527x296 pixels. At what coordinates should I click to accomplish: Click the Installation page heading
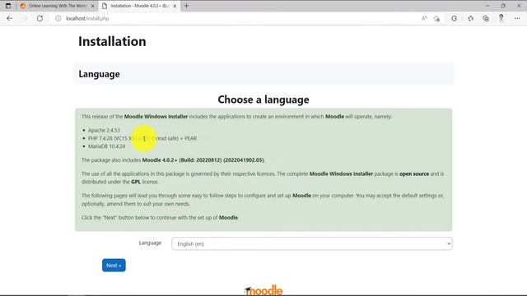pos(112,42)
